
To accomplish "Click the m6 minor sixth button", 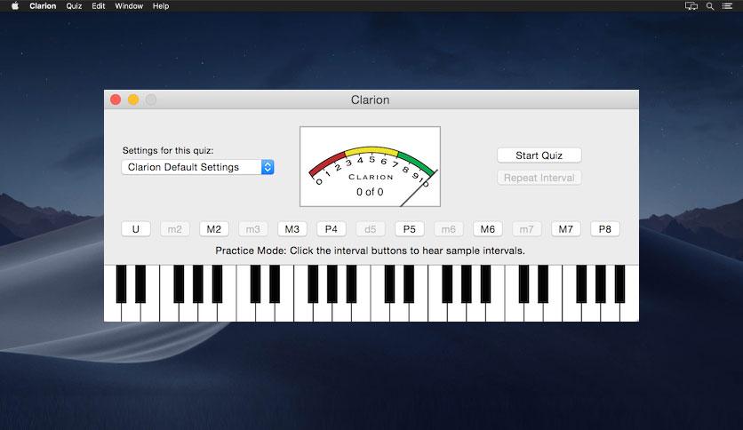I will (448, 229).
